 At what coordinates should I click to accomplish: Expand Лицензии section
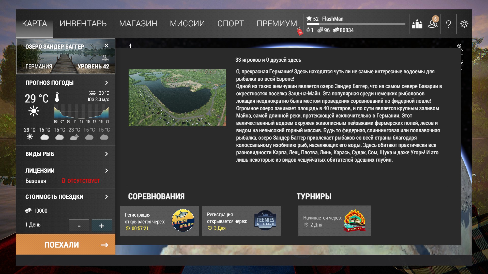pos(106,171)
